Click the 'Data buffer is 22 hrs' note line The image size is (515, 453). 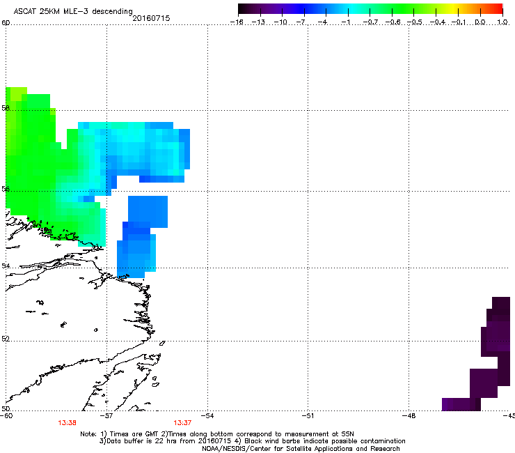tap(252, 441)
